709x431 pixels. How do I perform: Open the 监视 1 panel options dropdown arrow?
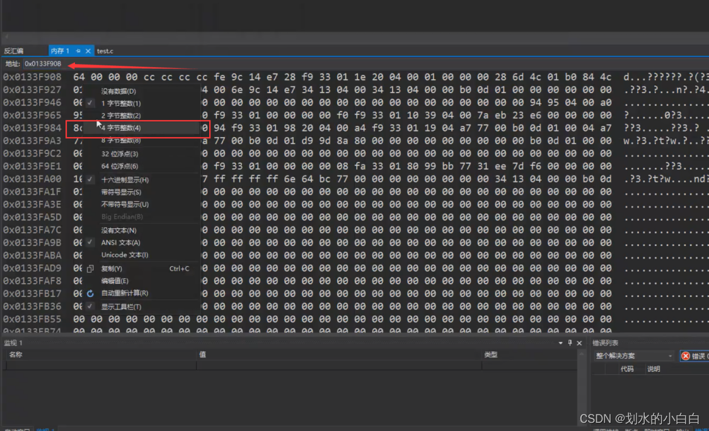(561, 343)
